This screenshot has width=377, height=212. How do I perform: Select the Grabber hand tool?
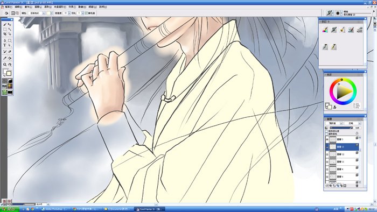tap(10, 65)
